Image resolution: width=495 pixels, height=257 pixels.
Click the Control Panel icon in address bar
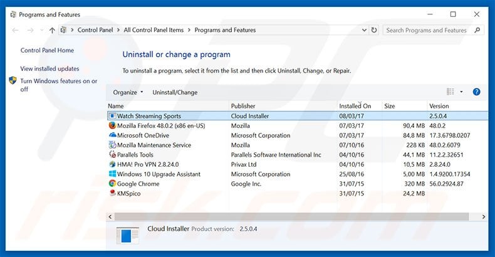point(63,30)
